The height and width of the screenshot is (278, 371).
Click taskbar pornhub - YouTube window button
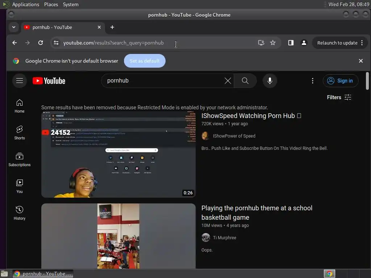[x=43, y=274]
